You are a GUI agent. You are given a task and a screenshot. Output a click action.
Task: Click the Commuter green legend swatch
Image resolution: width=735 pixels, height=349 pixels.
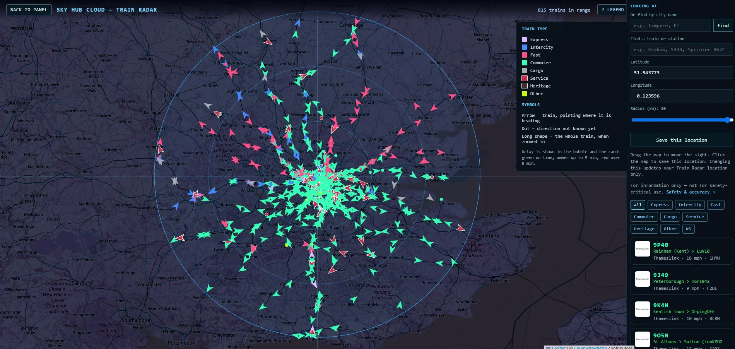click(x=525, y=63)
